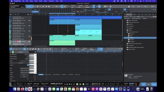Toggle the Loop transport button
Image resolution: width=164 pixels, height=92 pixels.
(x=87, y=84)
